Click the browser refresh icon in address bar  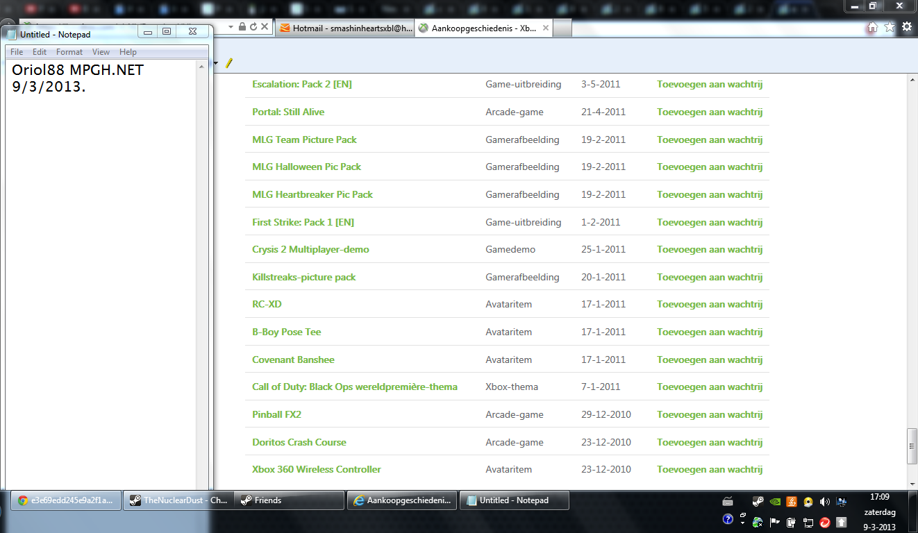click(253, 26)
